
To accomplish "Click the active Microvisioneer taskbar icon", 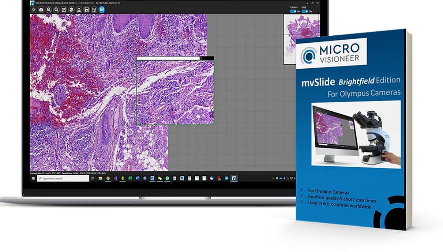I will 234,178.
